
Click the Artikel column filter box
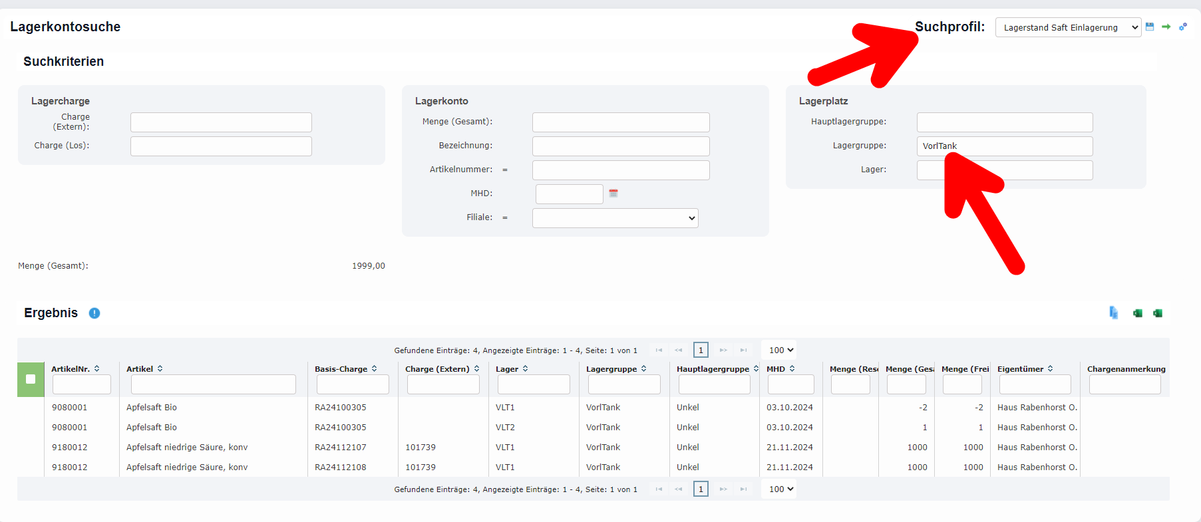point(213,384)
